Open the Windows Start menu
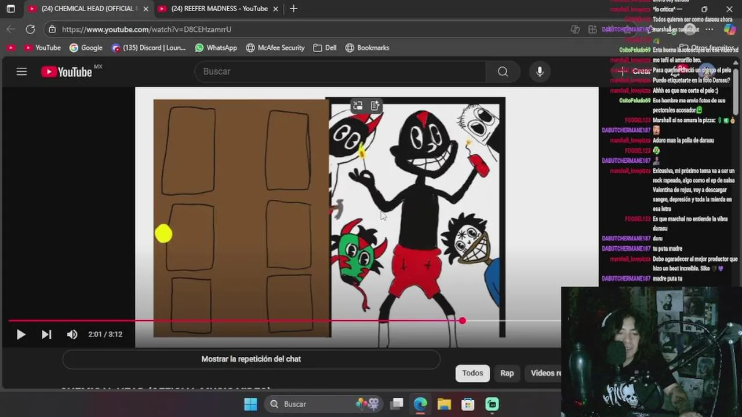Image resolution: width=742 pixels, height=417 pixels. 250,404
